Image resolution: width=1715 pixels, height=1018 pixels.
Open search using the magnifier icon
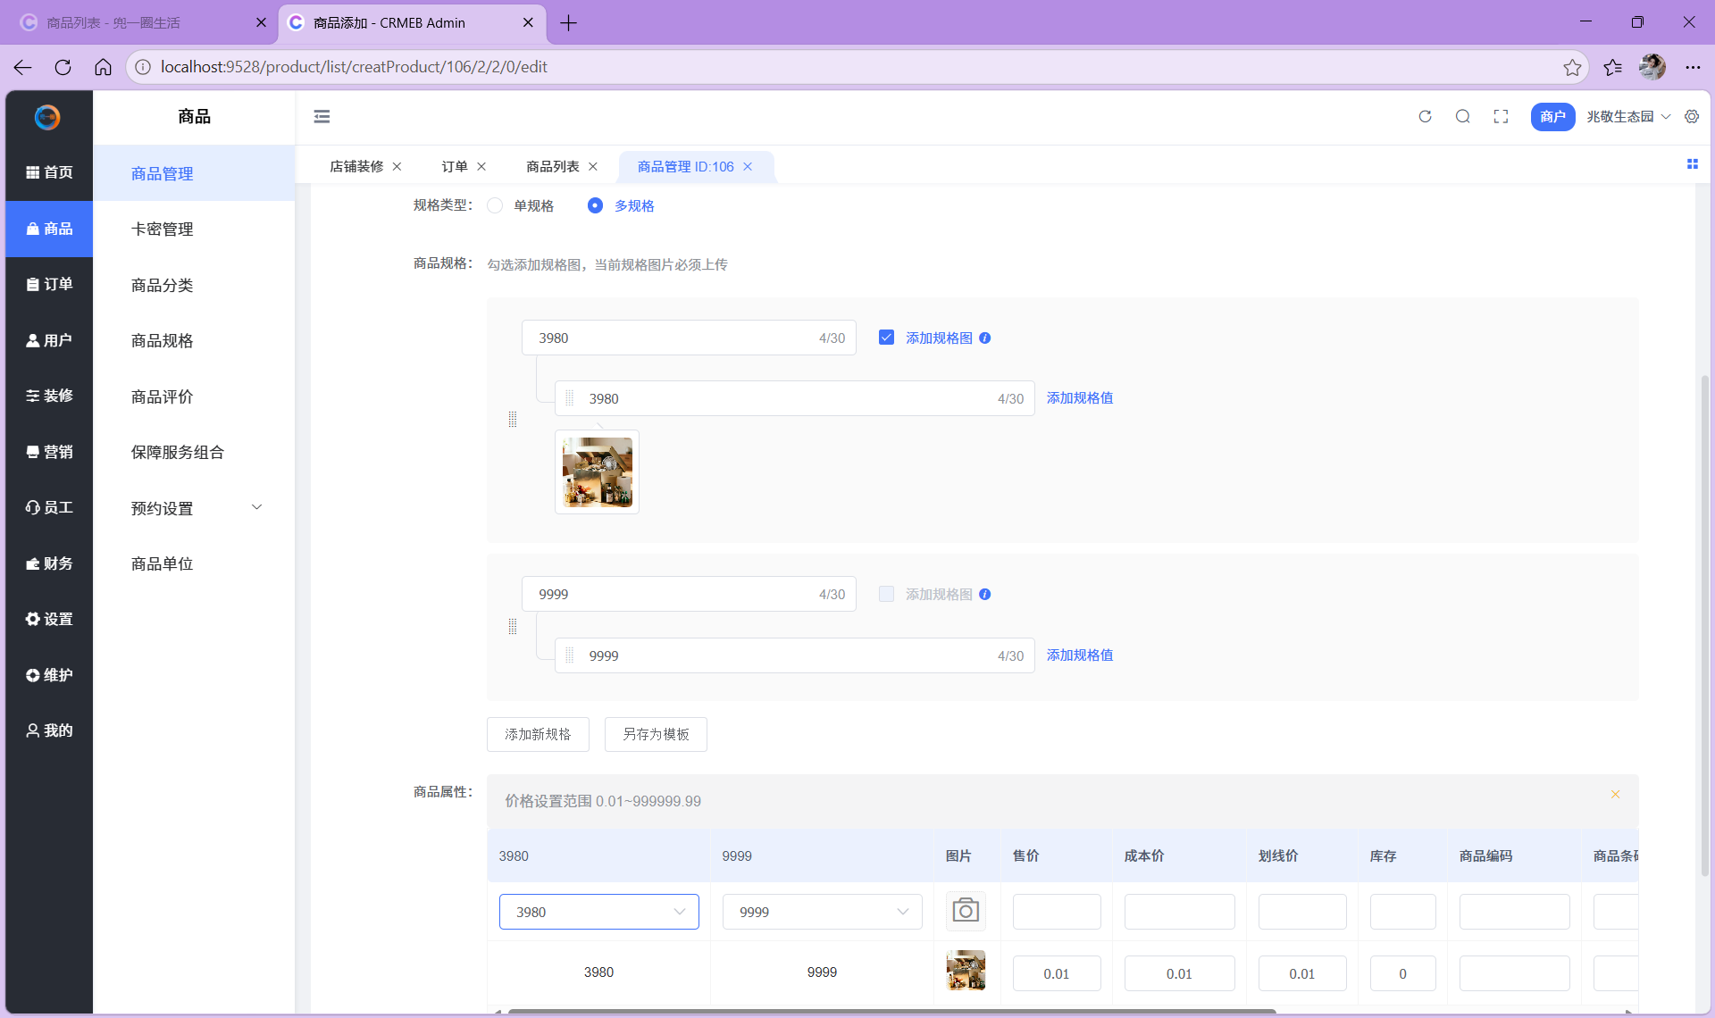tap(1462, 116)
